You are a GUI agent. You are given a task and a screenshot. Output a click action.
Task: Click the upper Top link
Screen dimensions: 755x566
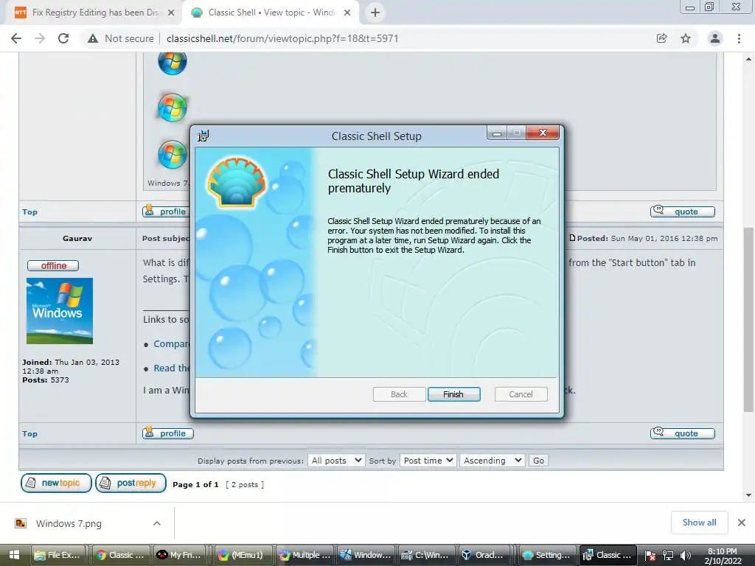click(29, 212)
